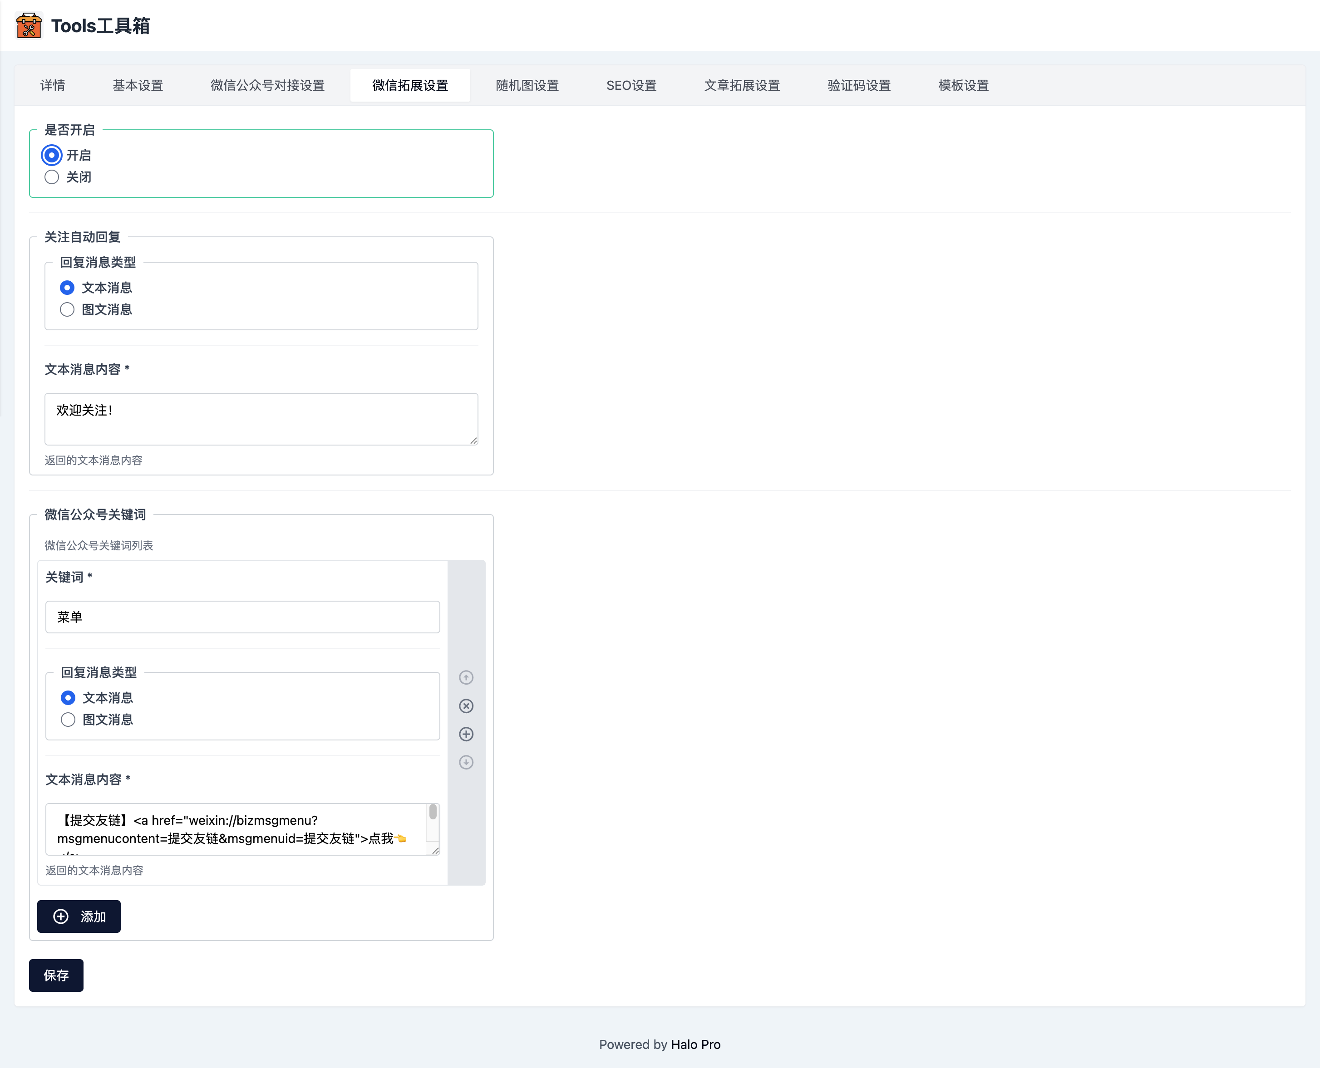Click the keyword message textarea scrollbar
The height and width of the screenshot is (1068, 1320).
433,813
